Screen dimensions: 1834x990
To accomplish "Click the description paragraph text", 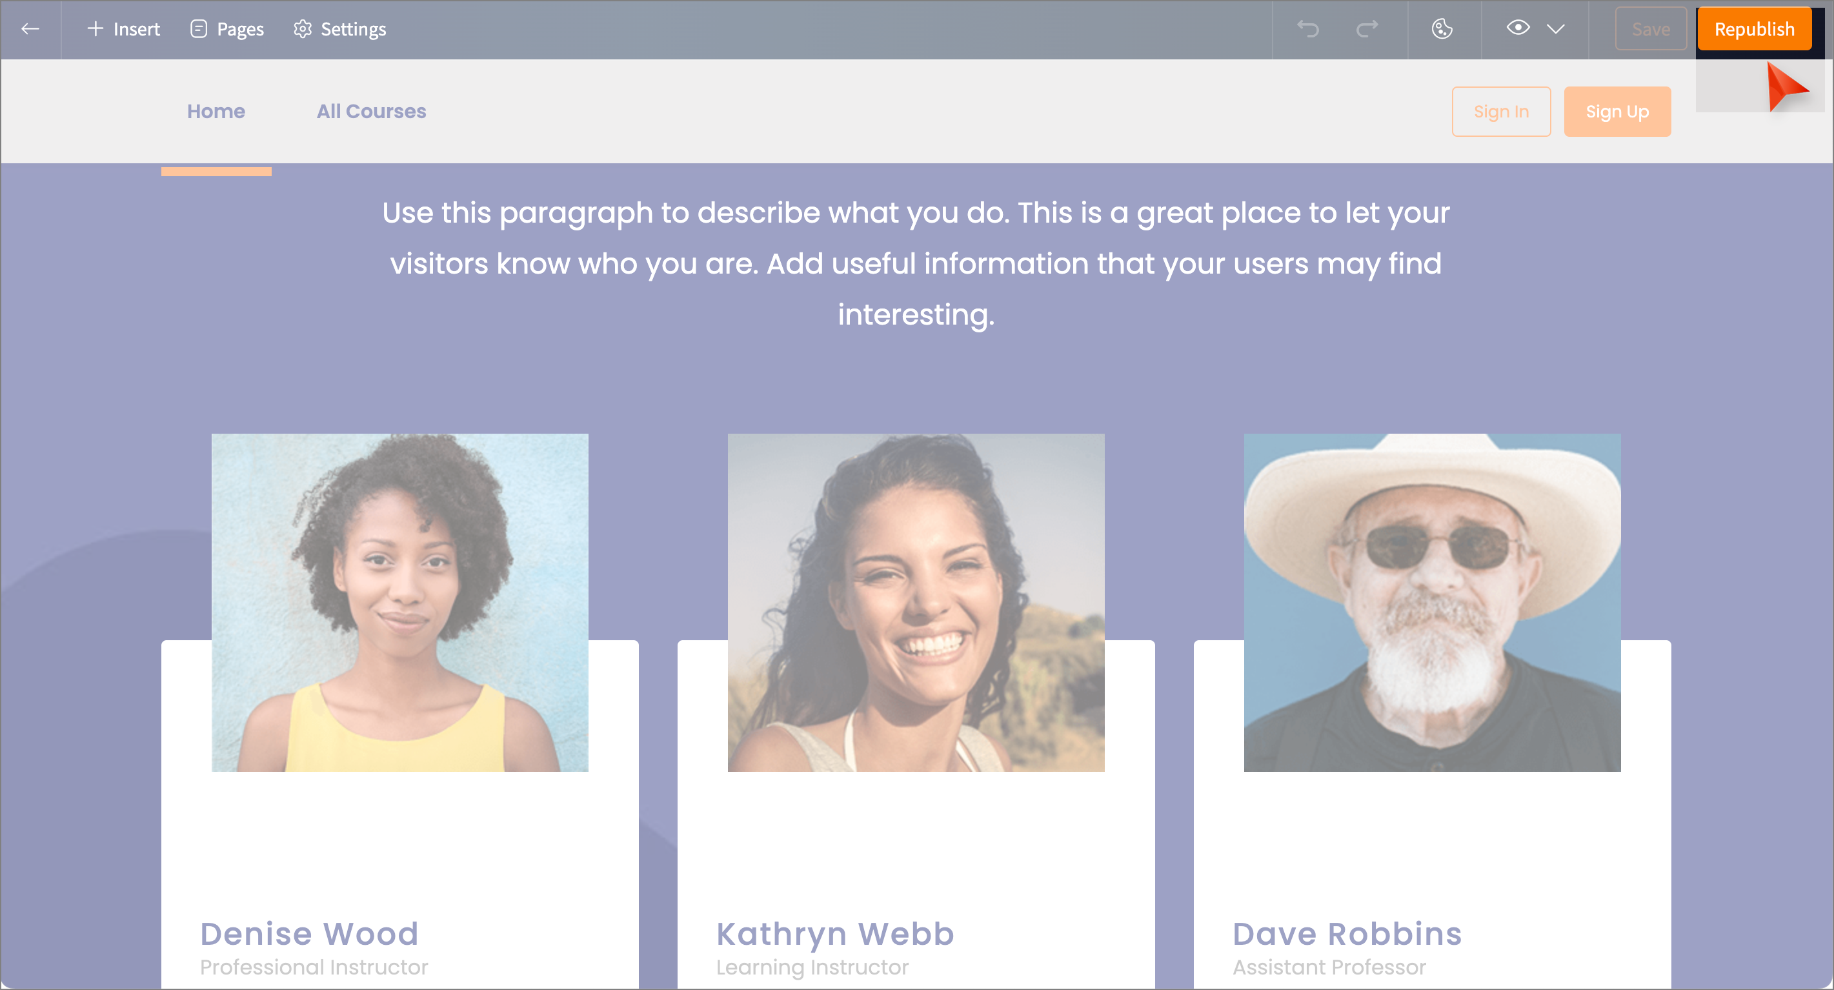I will [x=916, y=263].
